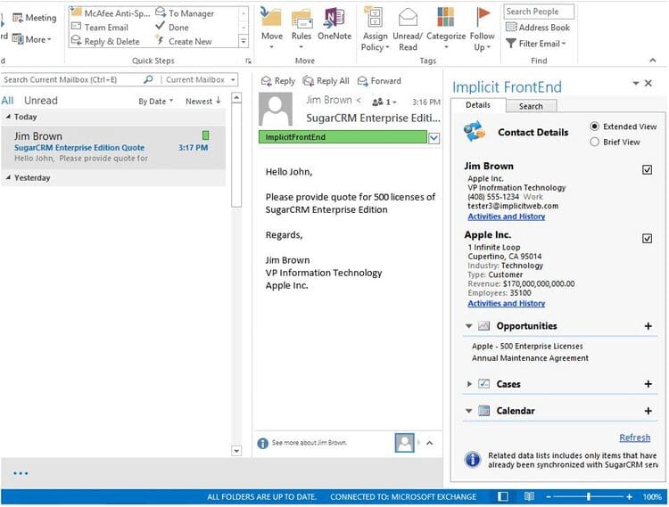669x507 pixels.
Task: Select McAfee Anti-Sp... quick step
Action: [111, 13]
